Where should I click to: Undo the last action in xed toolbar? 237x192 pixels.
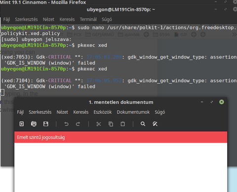pos(66,124)
